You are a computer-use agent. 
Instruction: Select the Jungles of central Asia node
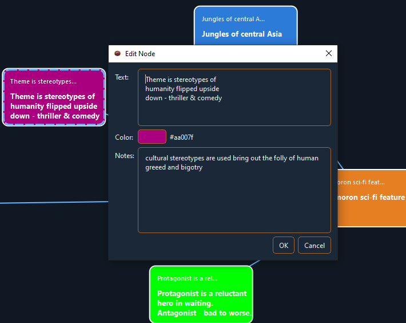point(245,26)
